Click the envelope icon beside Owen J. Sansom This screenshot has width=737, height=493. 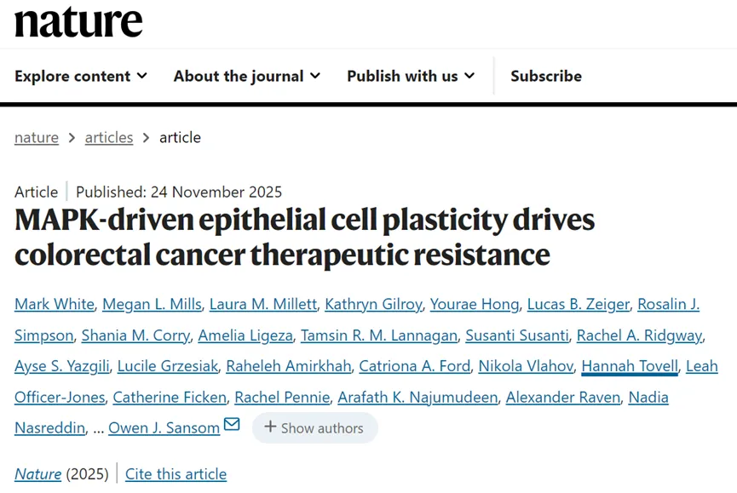pos(231,424)
